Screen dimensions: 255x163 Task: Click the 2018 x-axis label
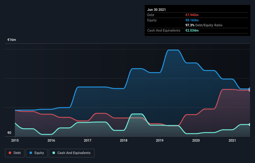(124, 140)
